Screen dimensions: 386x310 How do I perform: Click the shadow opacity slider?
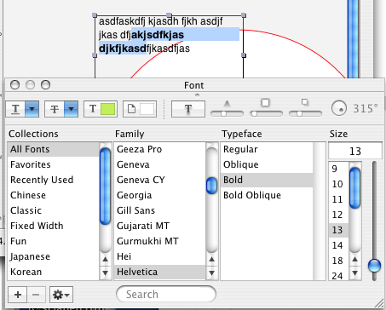(x=227, y=113)
